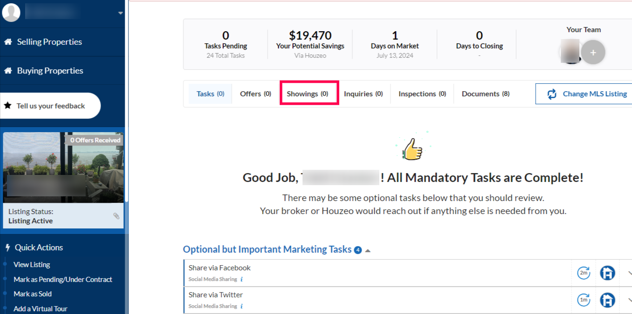Viewport: 632px width, 314px height.
Task: Open Selling Properties in the sidebar
Action: coord(49,42)
